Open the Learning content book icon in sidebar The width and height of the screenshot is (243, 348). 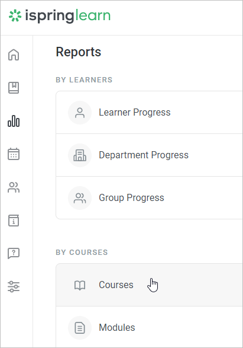click(14, 88)
